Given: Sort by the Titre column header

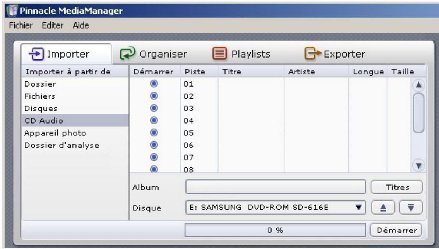Looking at the screenshot, I should pyautogui.click(x=251, y=72).
